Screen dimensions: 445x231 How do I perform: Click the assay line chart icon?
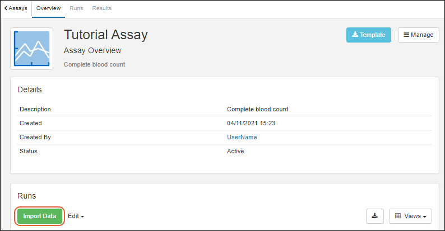(x=32, y=49)
